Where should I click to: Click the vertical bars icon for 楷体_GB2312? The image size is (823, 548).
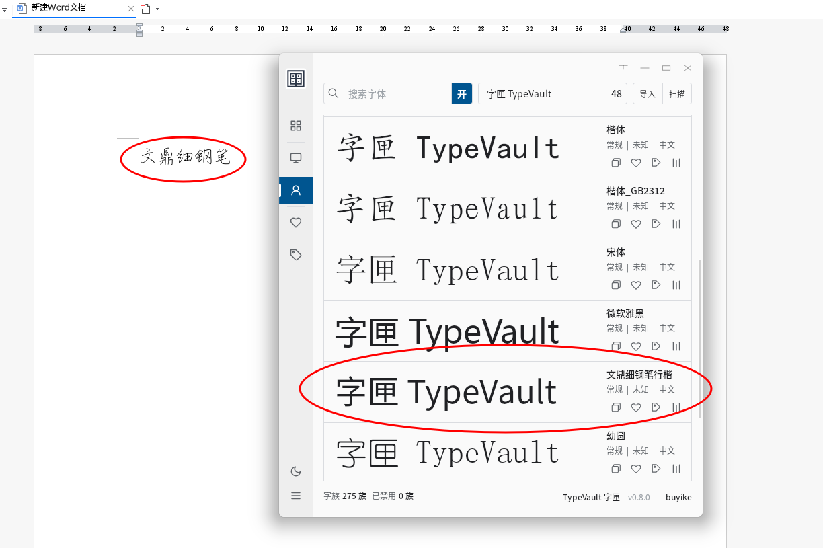676,224
